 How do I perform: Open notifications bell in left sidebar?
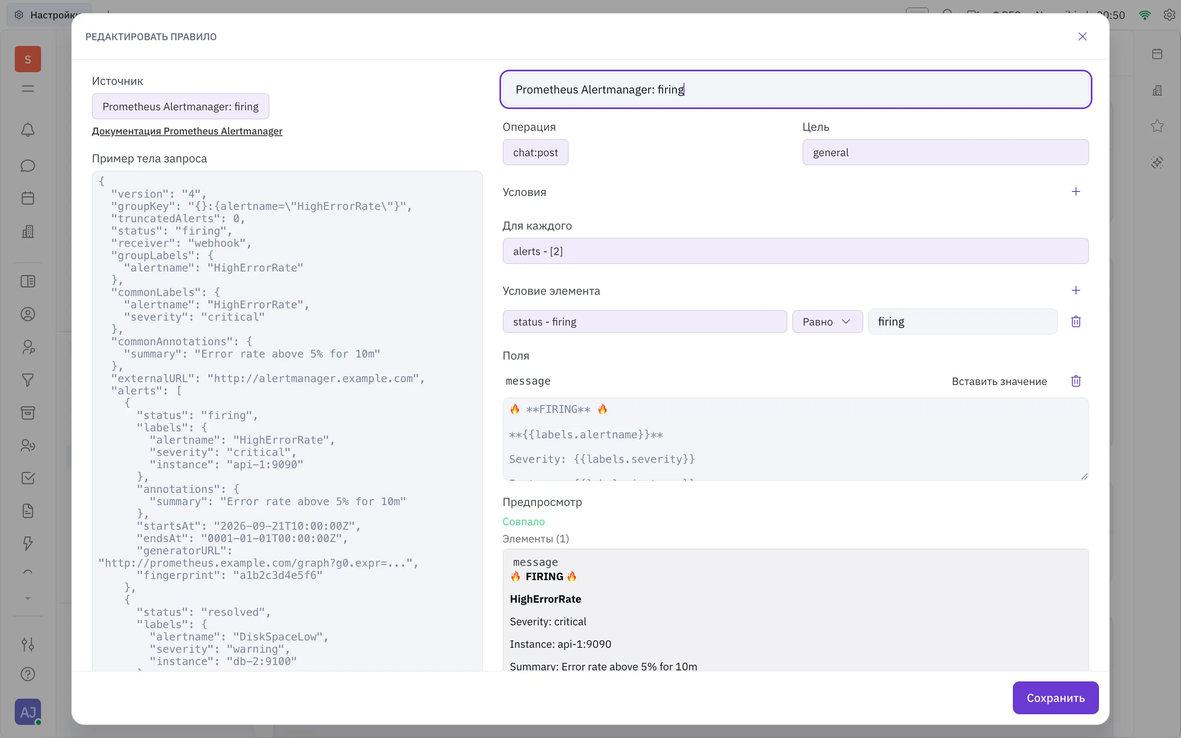(28, 130)
